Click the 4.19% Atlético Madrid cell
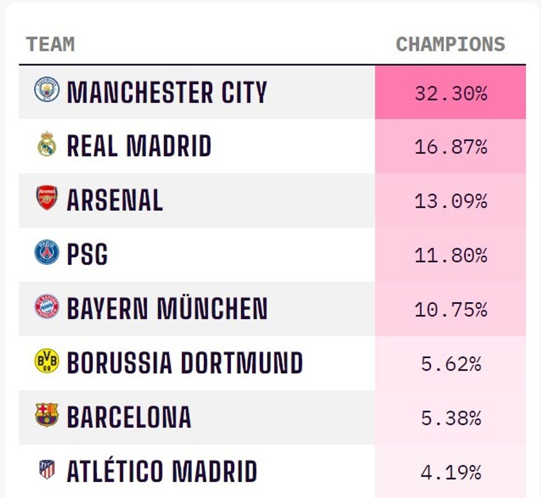Viewport: 541px width, 498px height. tap(450, 472)
